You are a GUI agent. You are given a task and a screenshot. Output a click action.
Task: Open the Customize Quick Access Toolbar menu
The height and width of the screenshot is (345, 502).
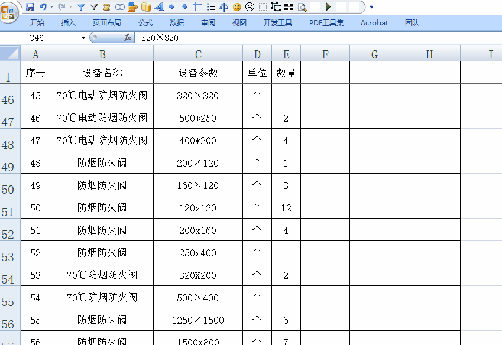[371, 7]
